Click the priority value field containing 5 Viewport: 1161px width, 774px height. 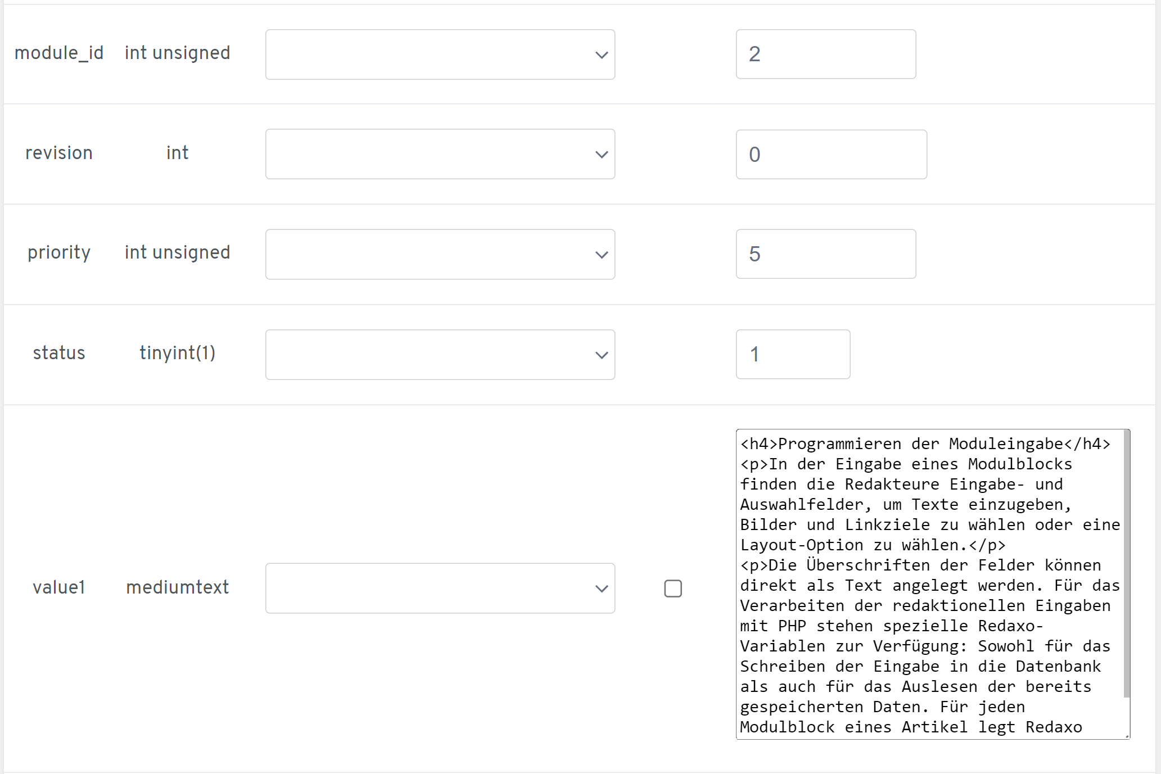click(825, 254)
